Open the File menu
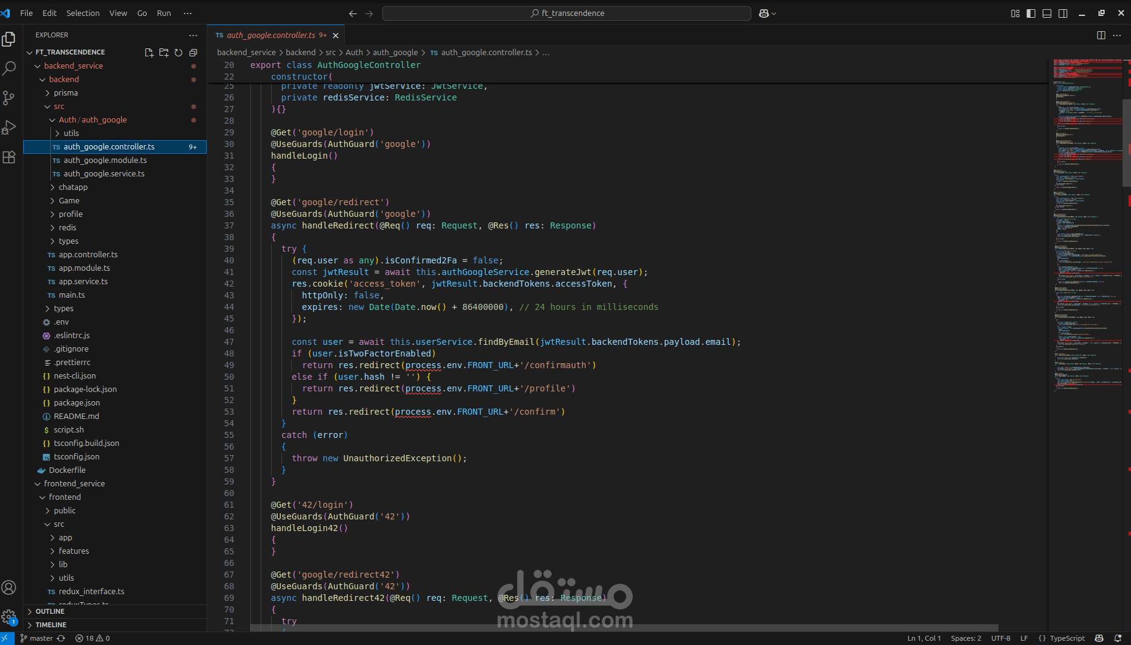The width and height of the screenshot is (1131, 645). (x=26, y=13)
